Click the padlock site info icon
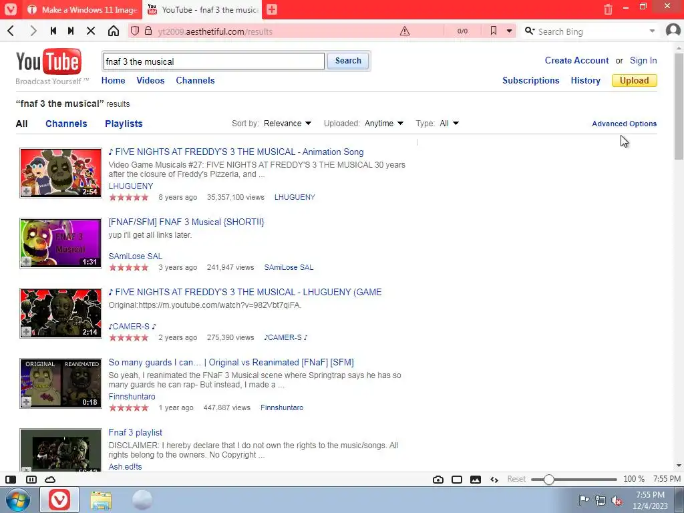This screenshot has height=513, width=684. pyautogui.click(x=148, y=31)
